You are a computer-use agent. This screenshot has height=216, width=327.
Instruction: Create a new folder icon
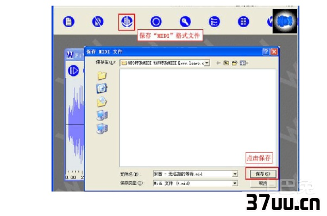coord(235,63)
